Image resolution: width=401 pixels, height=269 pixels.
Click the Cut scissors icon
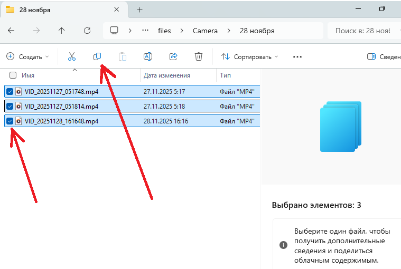72,56
